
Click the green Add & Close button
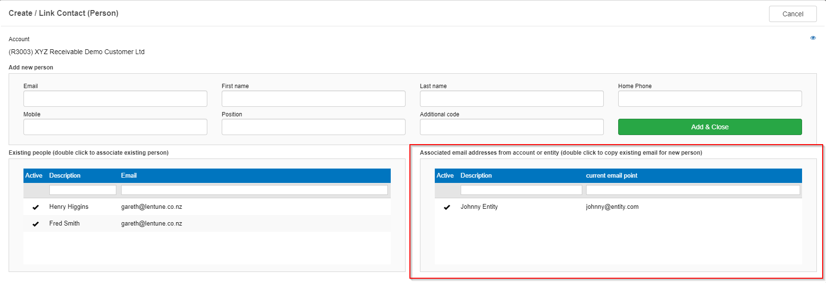710,127
